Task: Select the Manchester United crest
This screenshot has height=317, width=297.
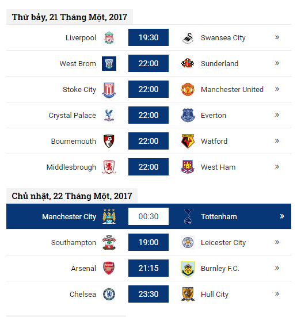Action: (x=188, y=89)
